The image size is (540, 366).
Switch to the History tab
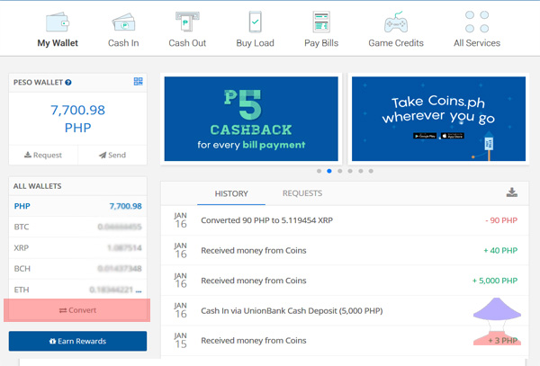click(x=231, y=193)
